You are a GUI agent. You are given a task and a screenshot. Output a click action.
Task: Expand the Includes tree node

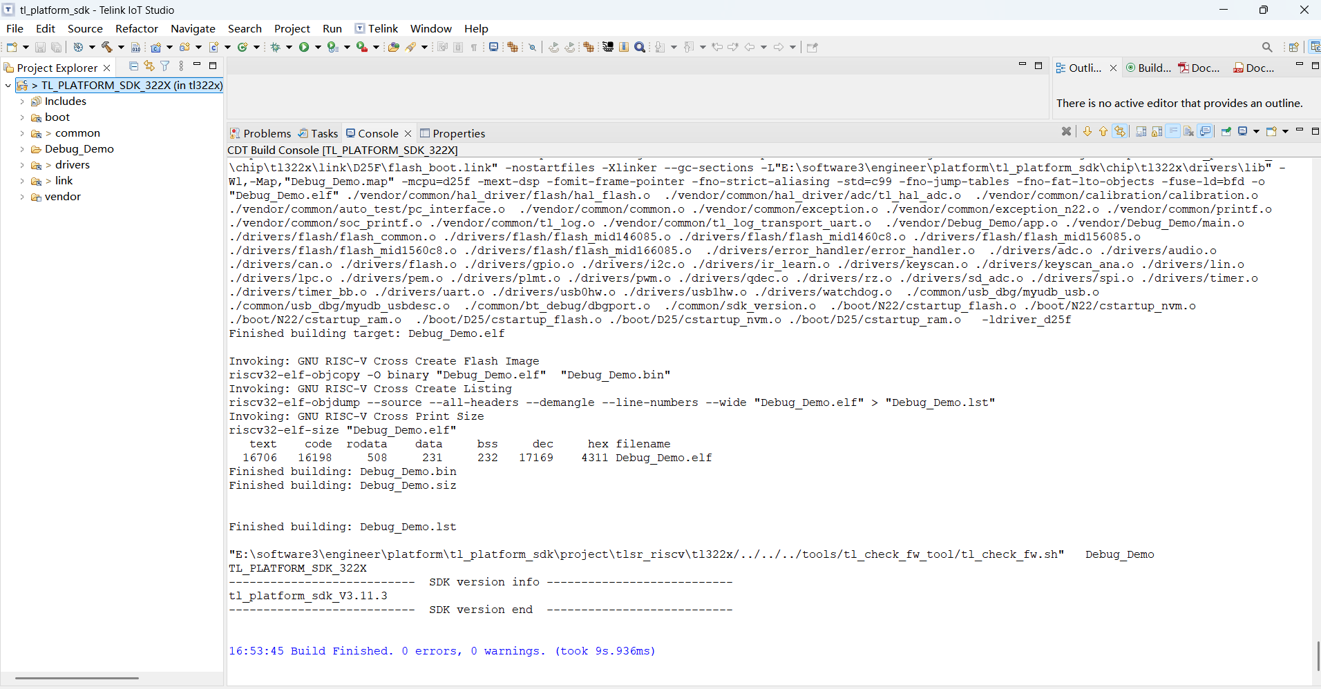click(22, 101)
